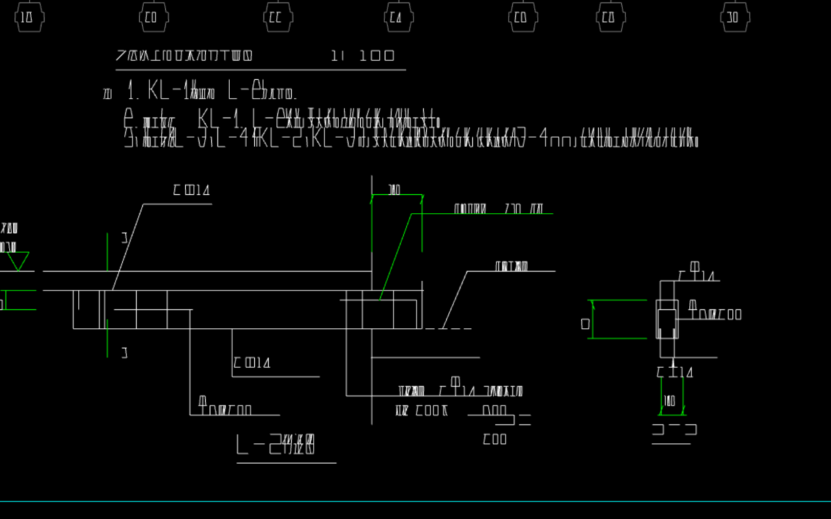Select lower section-cut label "3" under beam
Image resolution: width=831 pixels, height=519 pixels.
click(124, 352)
